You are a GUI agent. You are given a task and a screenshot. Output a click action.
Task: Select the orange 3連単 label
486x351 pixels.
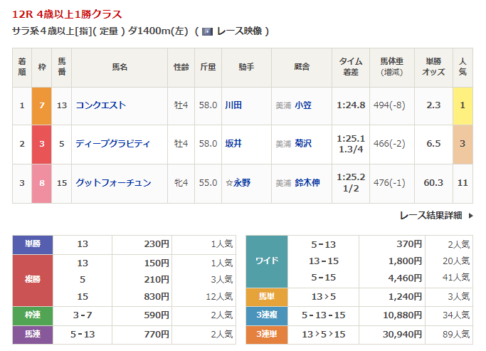(267, 334)
